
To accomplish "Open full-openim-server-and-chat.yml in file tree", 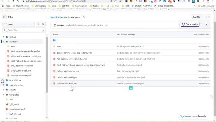I will pos(26,56).
